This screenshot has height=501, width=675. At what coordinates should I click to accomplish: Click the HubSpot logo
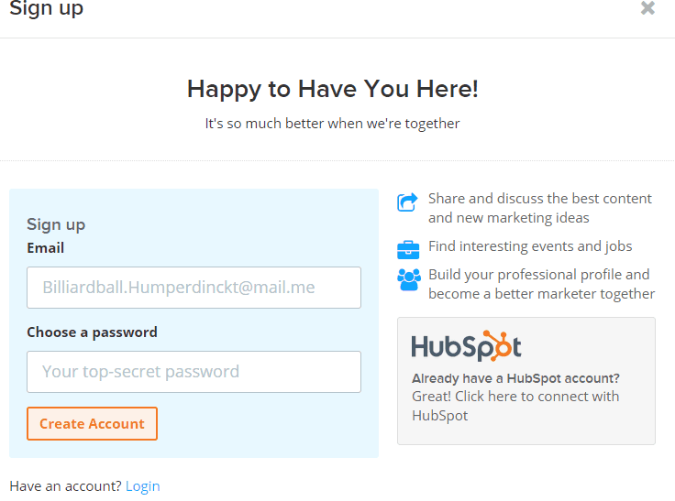point(466,346)
